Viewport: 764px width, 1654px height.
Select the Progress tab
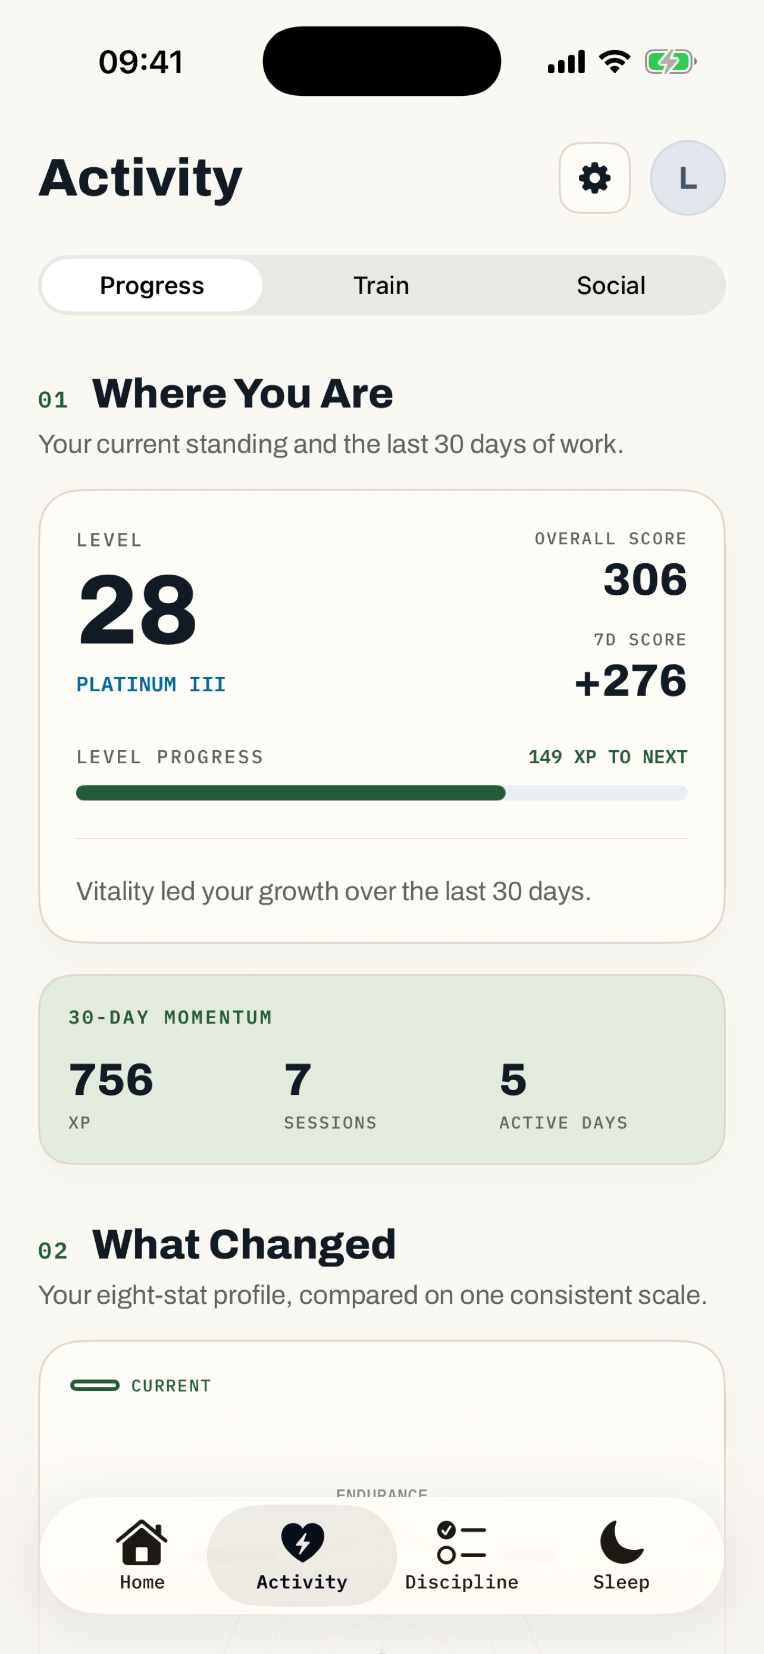[152, 285]
